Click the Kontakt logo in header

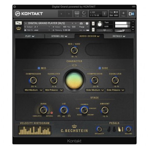tap(29, 14)
